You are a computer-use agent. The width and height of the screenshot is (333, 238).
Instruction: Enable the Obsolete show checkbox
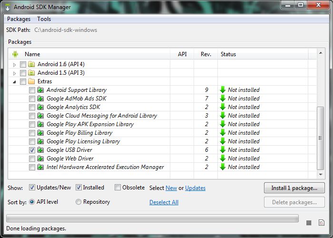118,188
